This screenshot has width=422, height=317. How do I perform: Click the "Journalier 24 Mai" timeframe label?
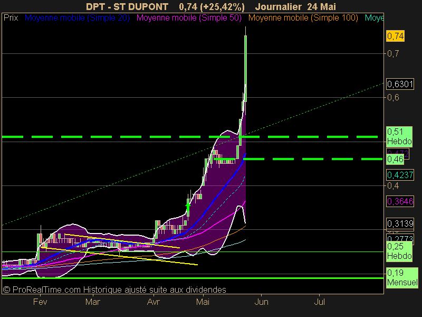pyautogui.click(x=295, y=7)
